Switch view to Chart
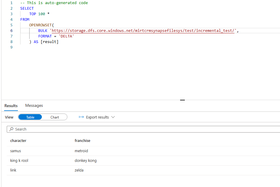The height and width of the screenshot is (187, 280). [54, 117]
